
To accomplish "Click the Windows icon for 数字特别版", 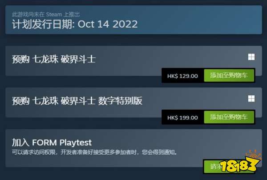I will 251,98.
